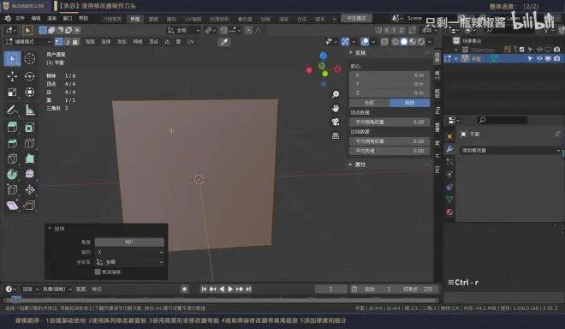565x329 pixels.
Task: Open the axis X dropdown in Rotate panel
Action: tap(129, 252)
